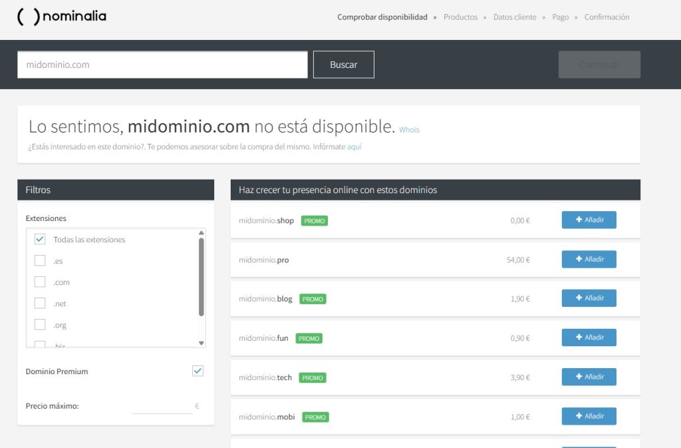Add midominio.fun domain to cart
The image size is (681, 448).
click(x=589, y=337)
